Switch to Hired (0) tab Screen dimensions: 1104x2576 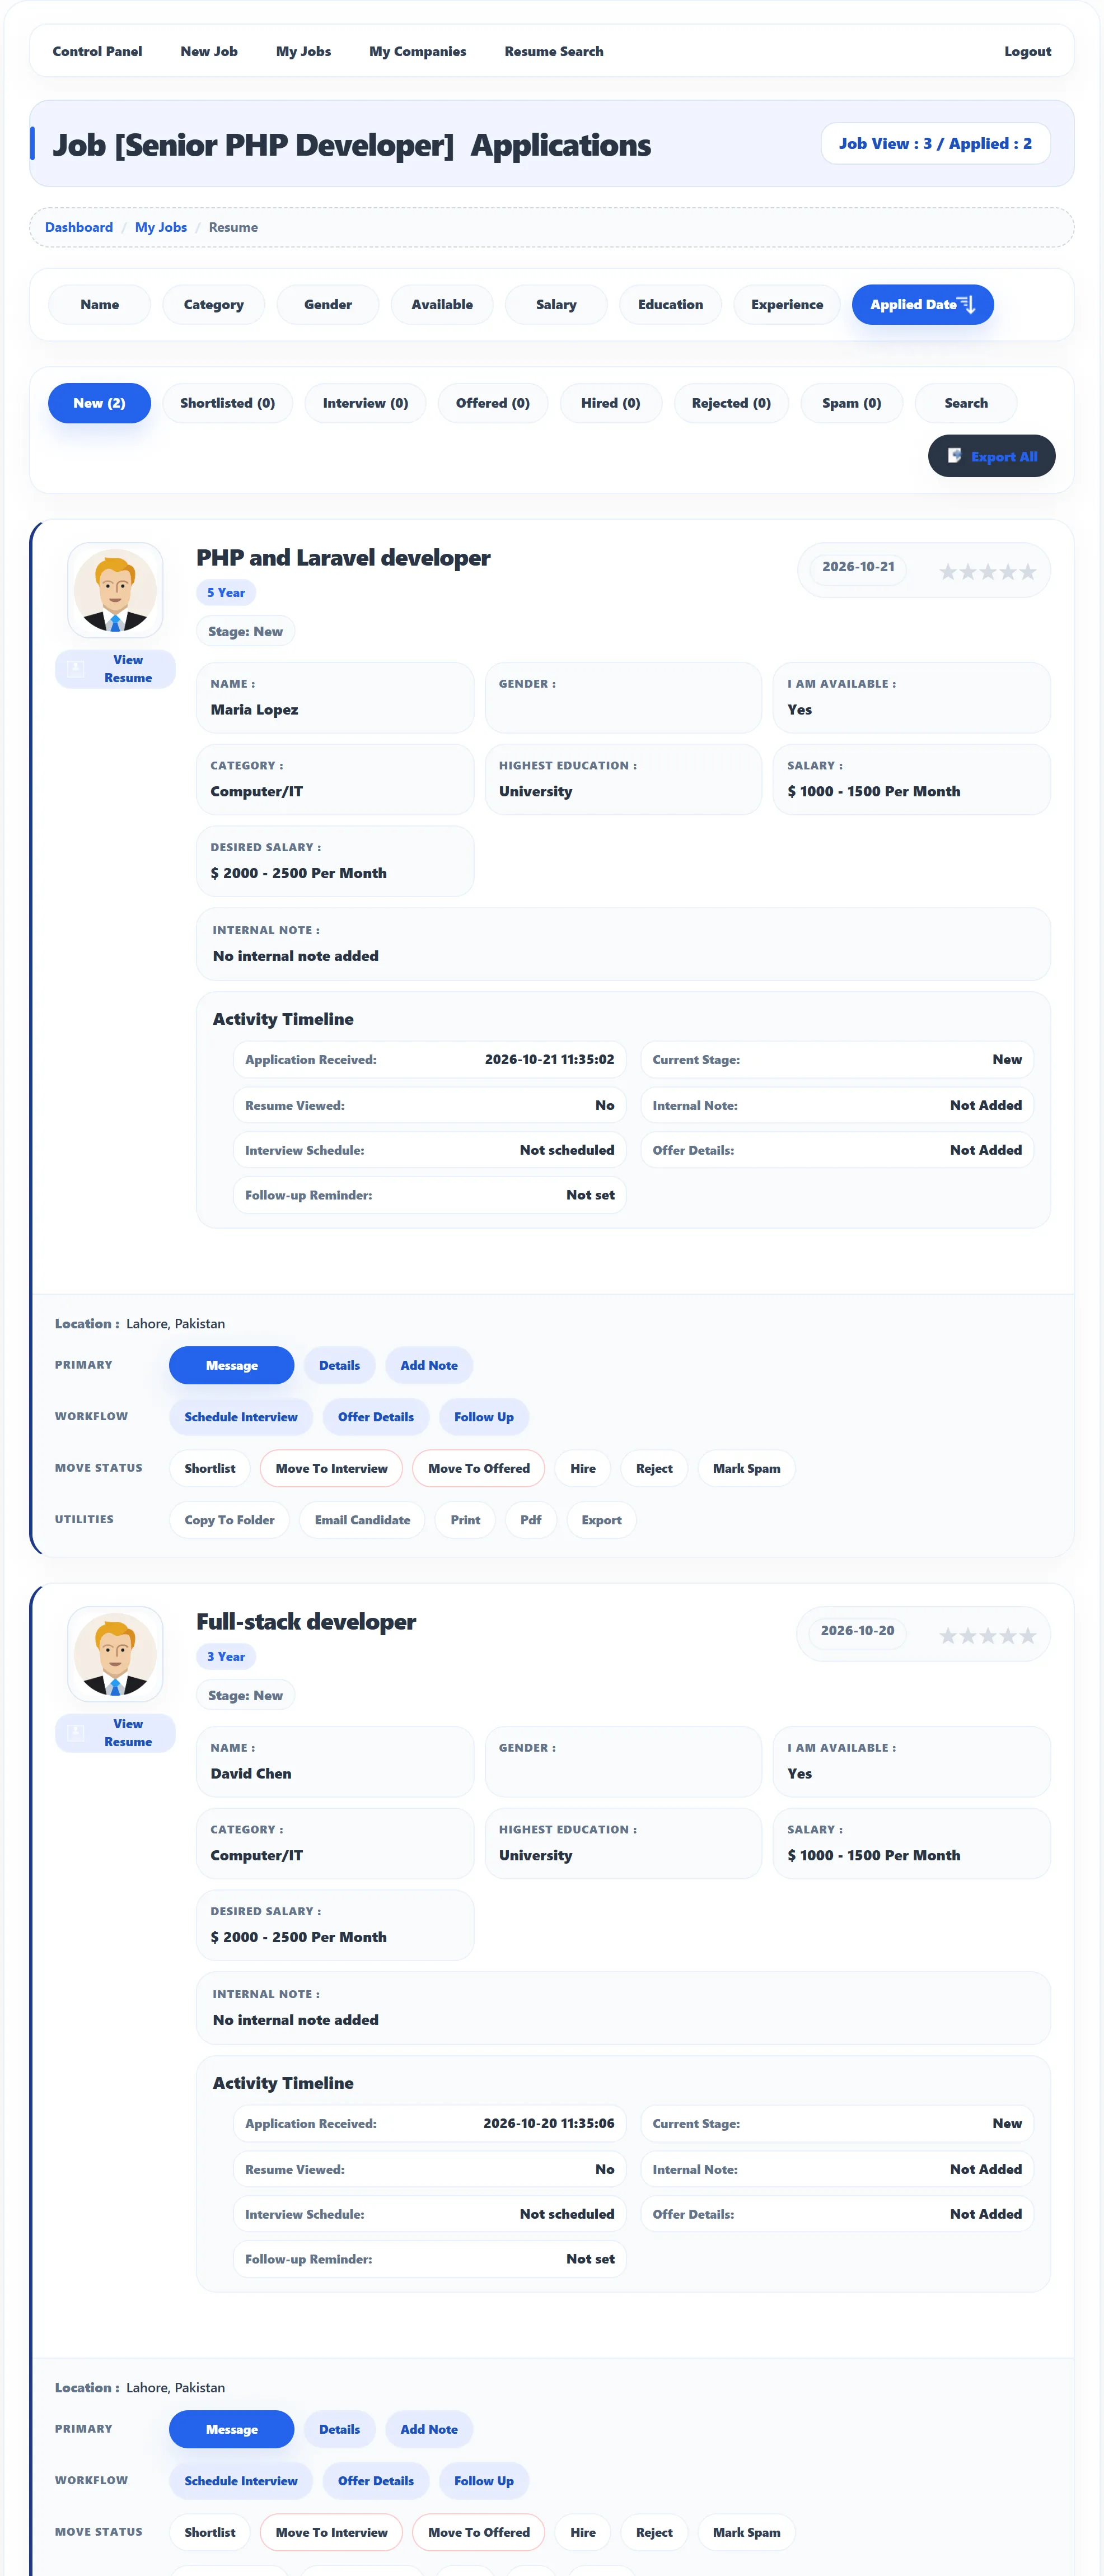(x=611, y=403)
